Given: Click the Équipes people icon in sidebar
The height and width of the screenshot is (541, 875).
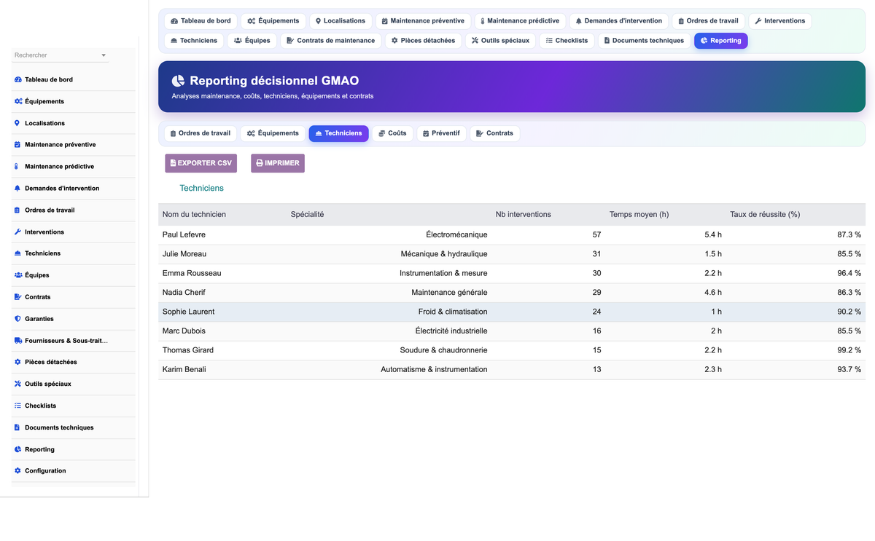Looking at the screenshot, I should 17,275.
